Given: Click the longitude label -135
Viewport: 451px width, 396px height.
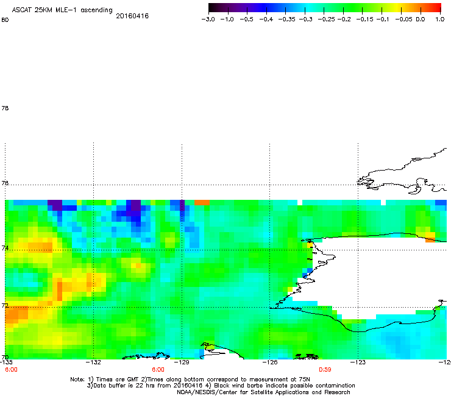Looking at the screenshot, I should click(6, 362).
